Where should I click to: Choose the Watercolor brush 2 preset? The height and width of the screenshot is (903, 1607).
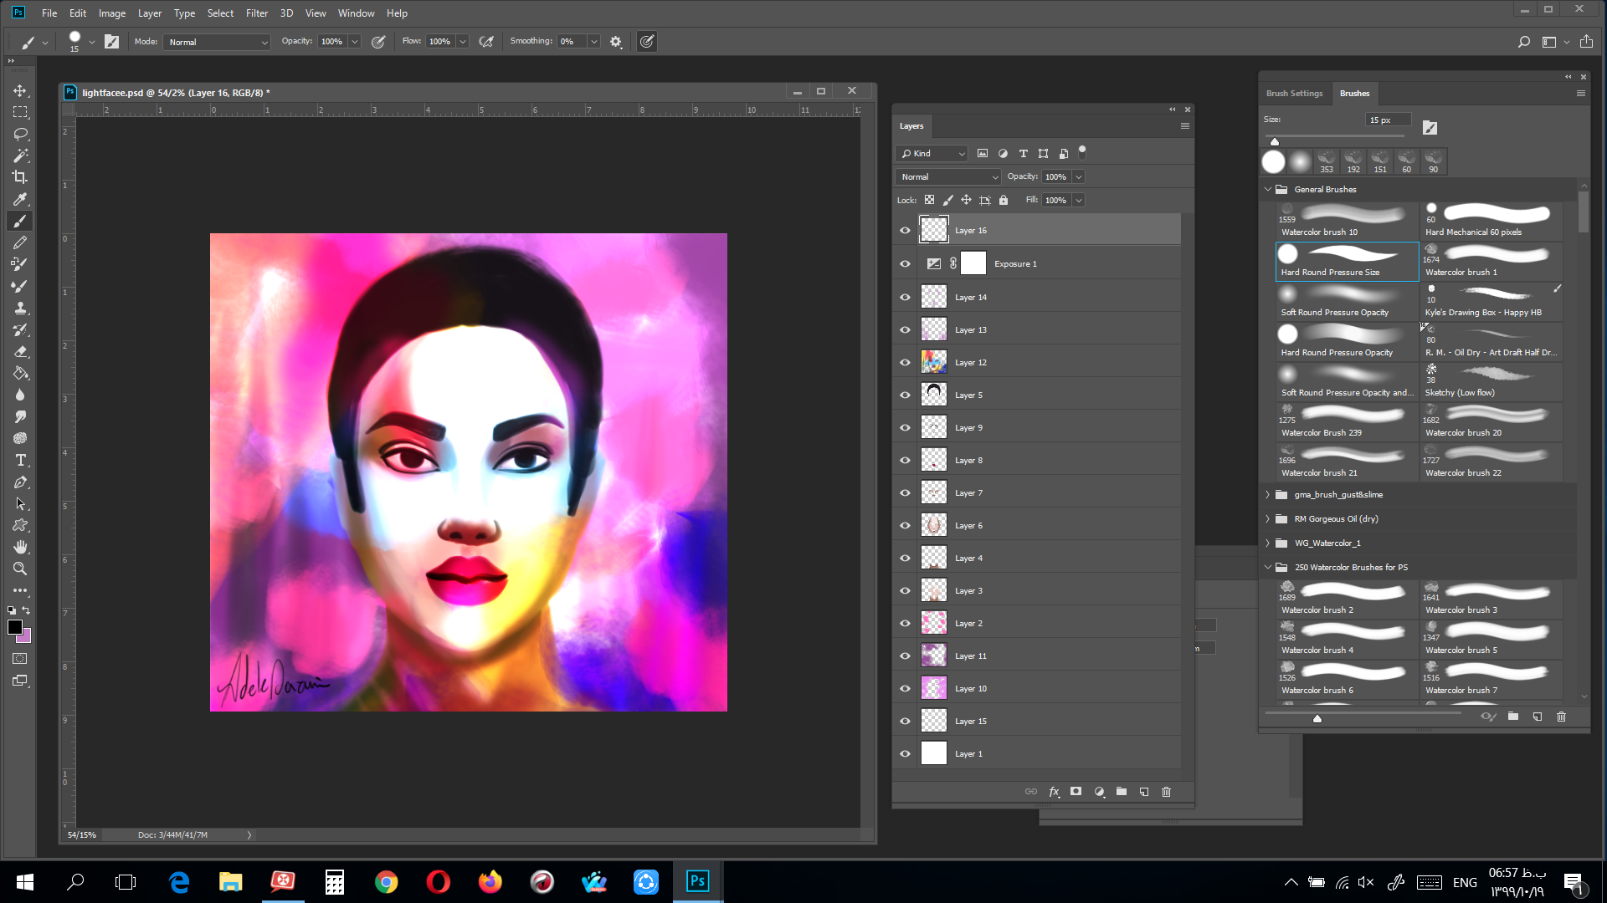(x=1347, y=599)
